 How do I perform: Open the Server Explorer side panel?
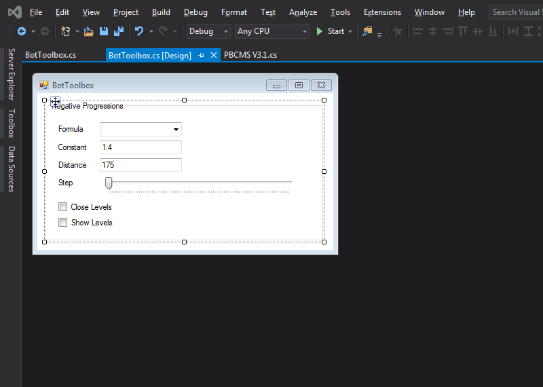pos(12,75)
